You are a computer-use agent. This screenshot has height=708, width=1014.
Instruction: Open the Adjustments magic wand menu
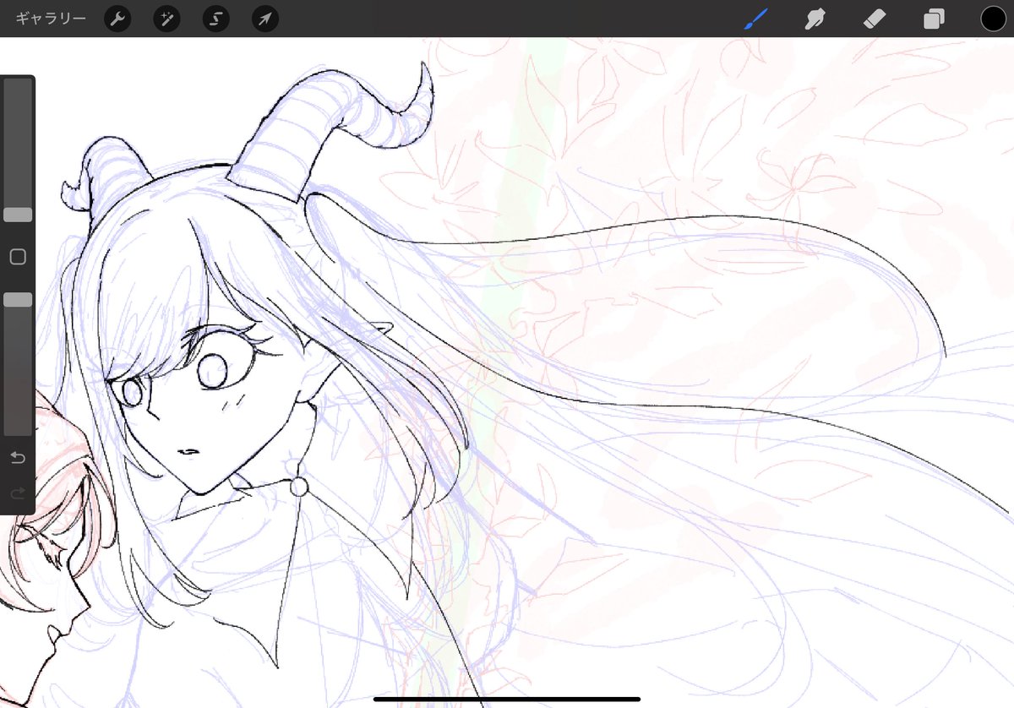pos(166,19)
